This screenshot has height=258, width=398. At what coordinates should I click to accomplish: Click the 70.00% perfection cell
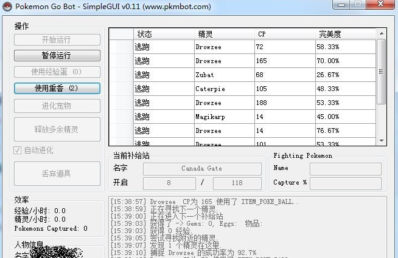click(346, 61)
